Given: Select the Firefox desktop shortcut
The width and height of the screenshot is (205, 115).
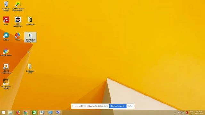Looking at the screenshot, I should point(18,36).
